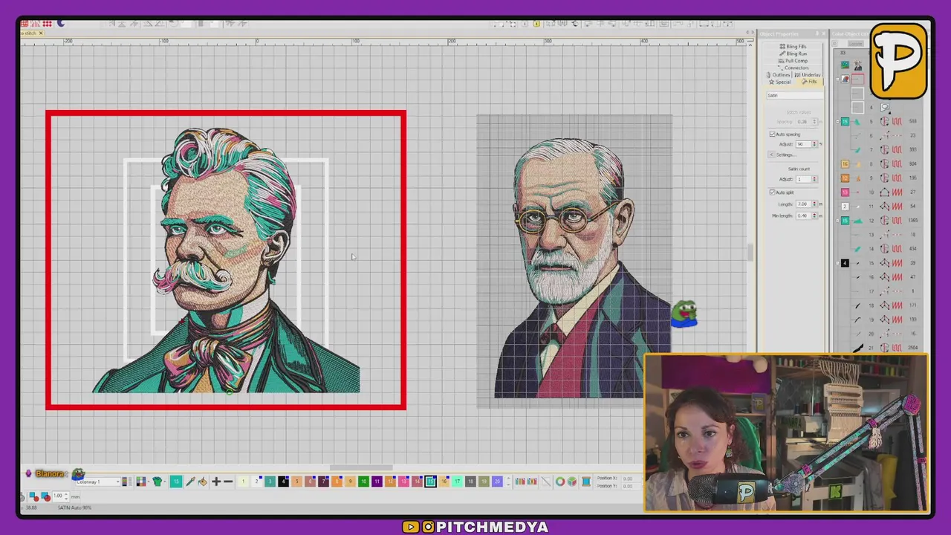This screenshot has height=535, width=951.
Task: Click the color palette grid icon
Action: pyautogui.click(x=141, y=481)
